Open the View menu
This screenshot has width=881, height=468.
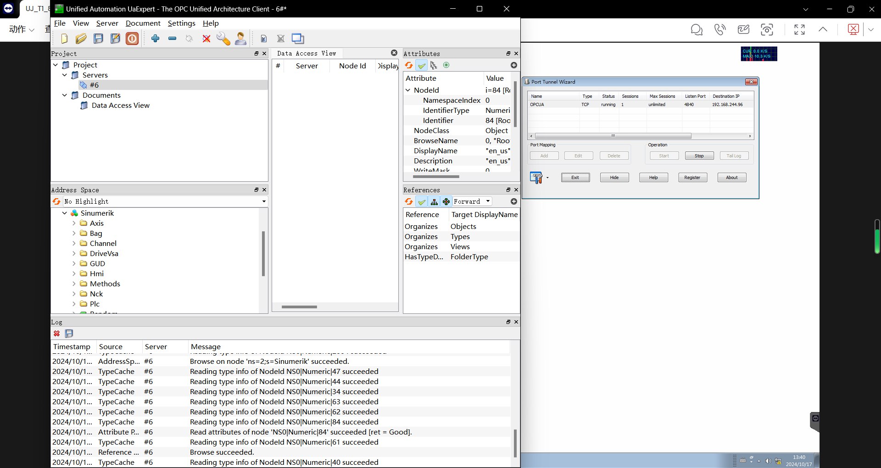pyautogui.click(x=81, y=23)
